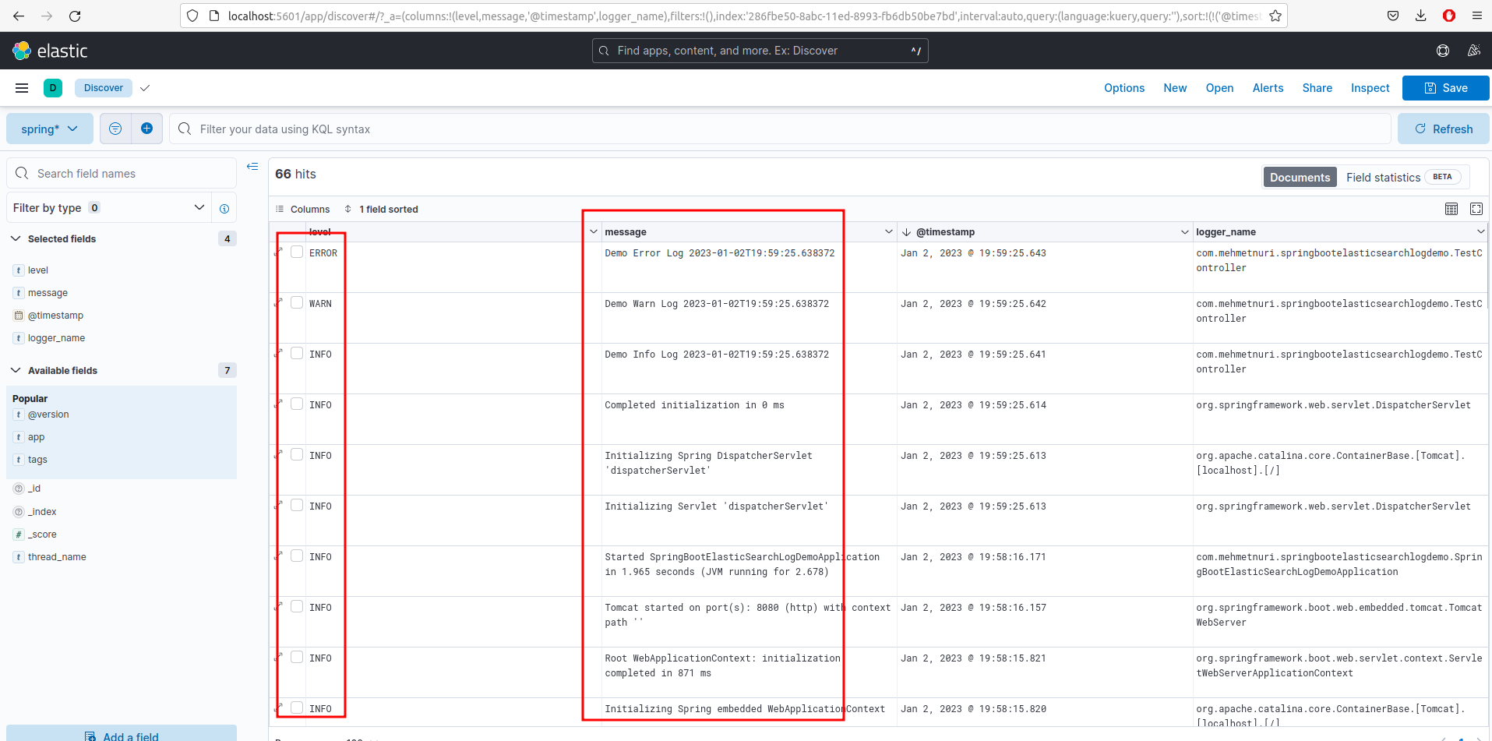Open the newsfeed icon in the header
1492x741 pixels.
coord(1473,51)
